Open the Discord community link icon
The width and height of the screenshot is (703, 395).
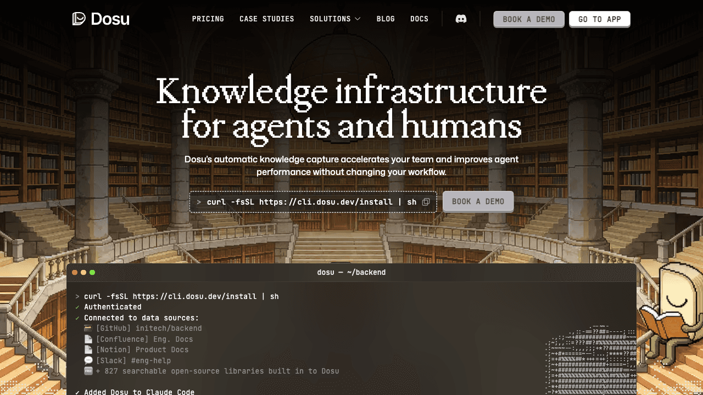pos(461,19)
